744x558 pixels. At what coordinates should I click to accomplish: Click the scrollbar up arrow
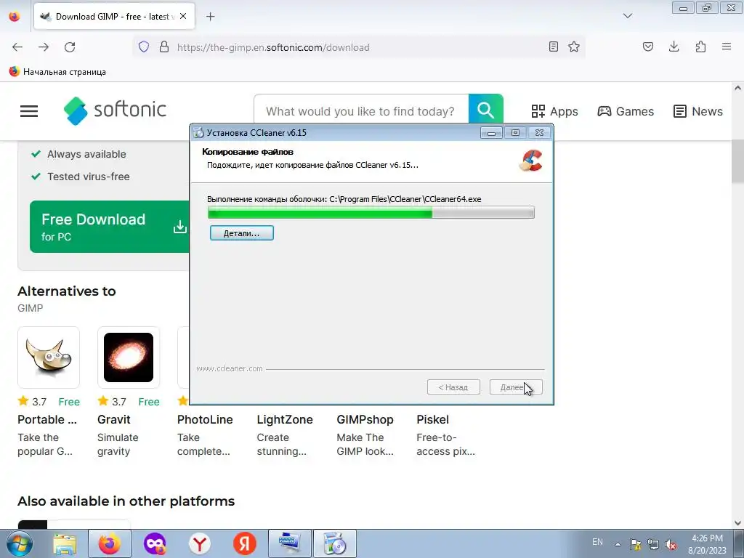pos(737,88)
